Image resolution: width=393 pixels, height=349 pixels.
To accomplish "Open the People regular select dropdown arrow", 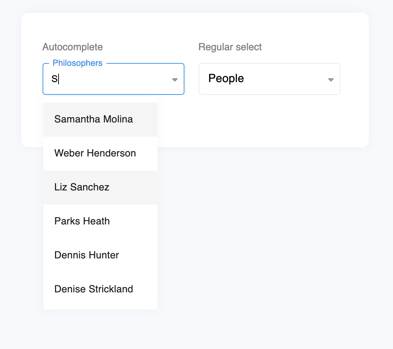I will tap(331, 80).
